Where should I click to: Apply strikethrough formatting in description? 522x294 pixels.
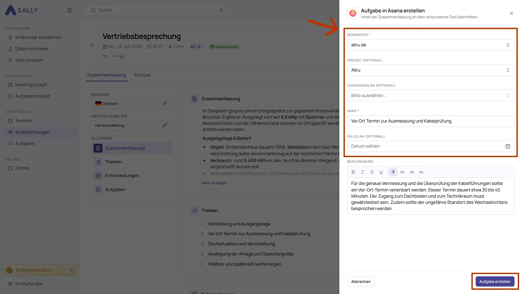tap(372, 172)
